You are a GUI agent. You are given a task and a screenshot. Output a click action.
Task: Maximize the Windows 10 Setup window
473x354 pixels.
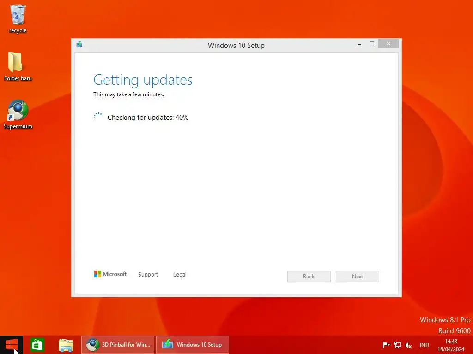click(x=372, y=44)
